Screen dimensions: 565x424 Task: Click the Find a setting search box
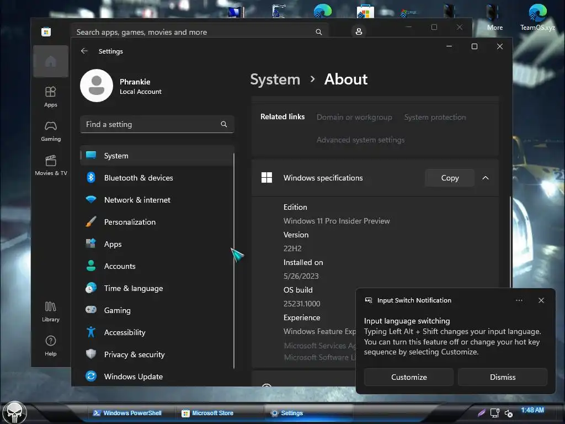(x=157, y=124)
